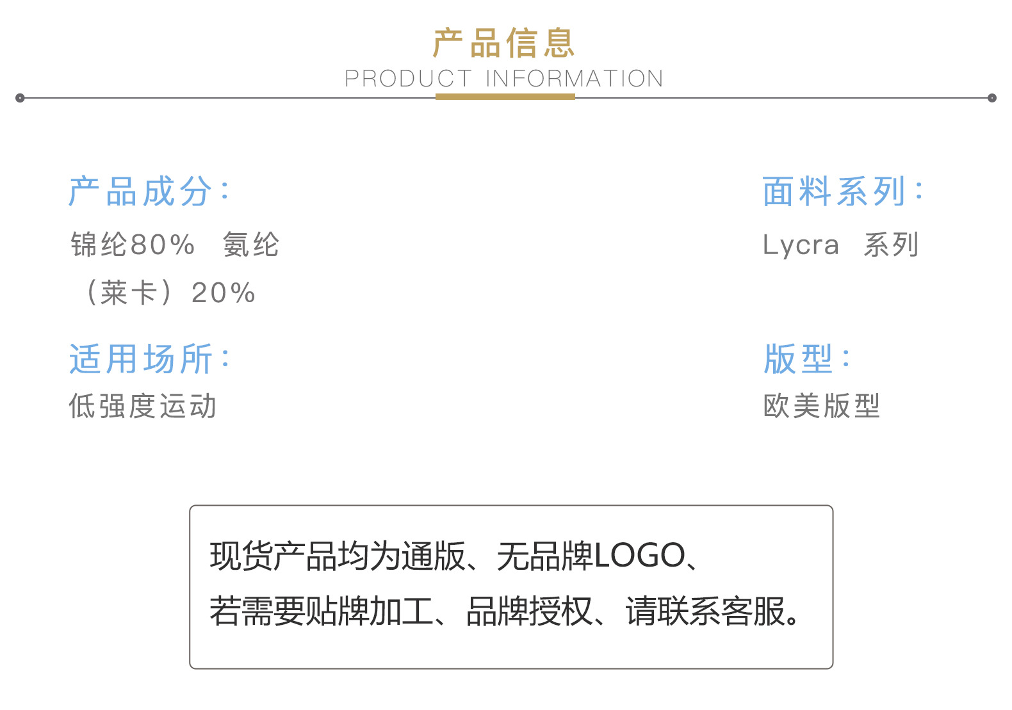Click the PRODUCT INFORMATION subtitle text
This screenshot has height=710, width=1012.
click(x=504, y=79)
